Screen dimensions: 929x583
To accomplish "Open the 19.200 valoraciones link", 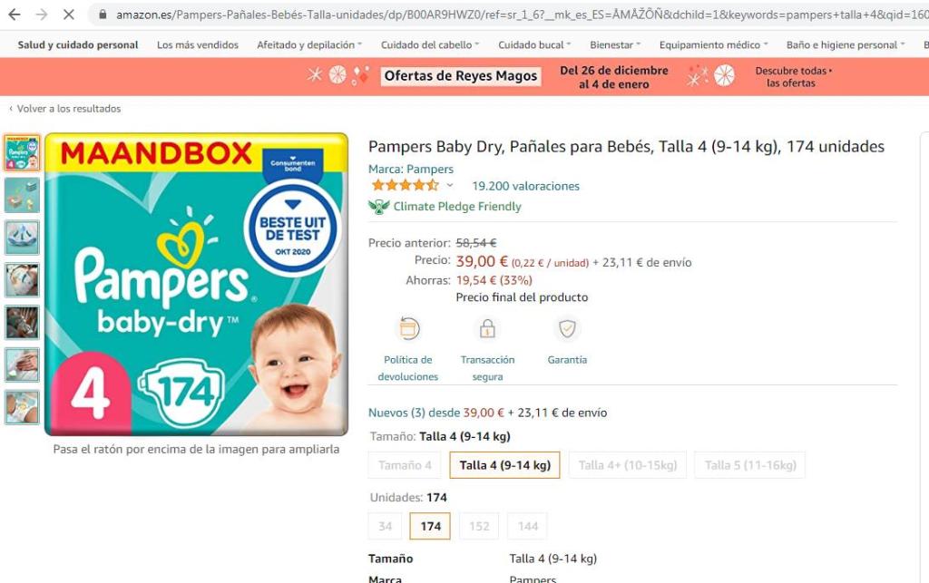I will click(x=525, y=186).
